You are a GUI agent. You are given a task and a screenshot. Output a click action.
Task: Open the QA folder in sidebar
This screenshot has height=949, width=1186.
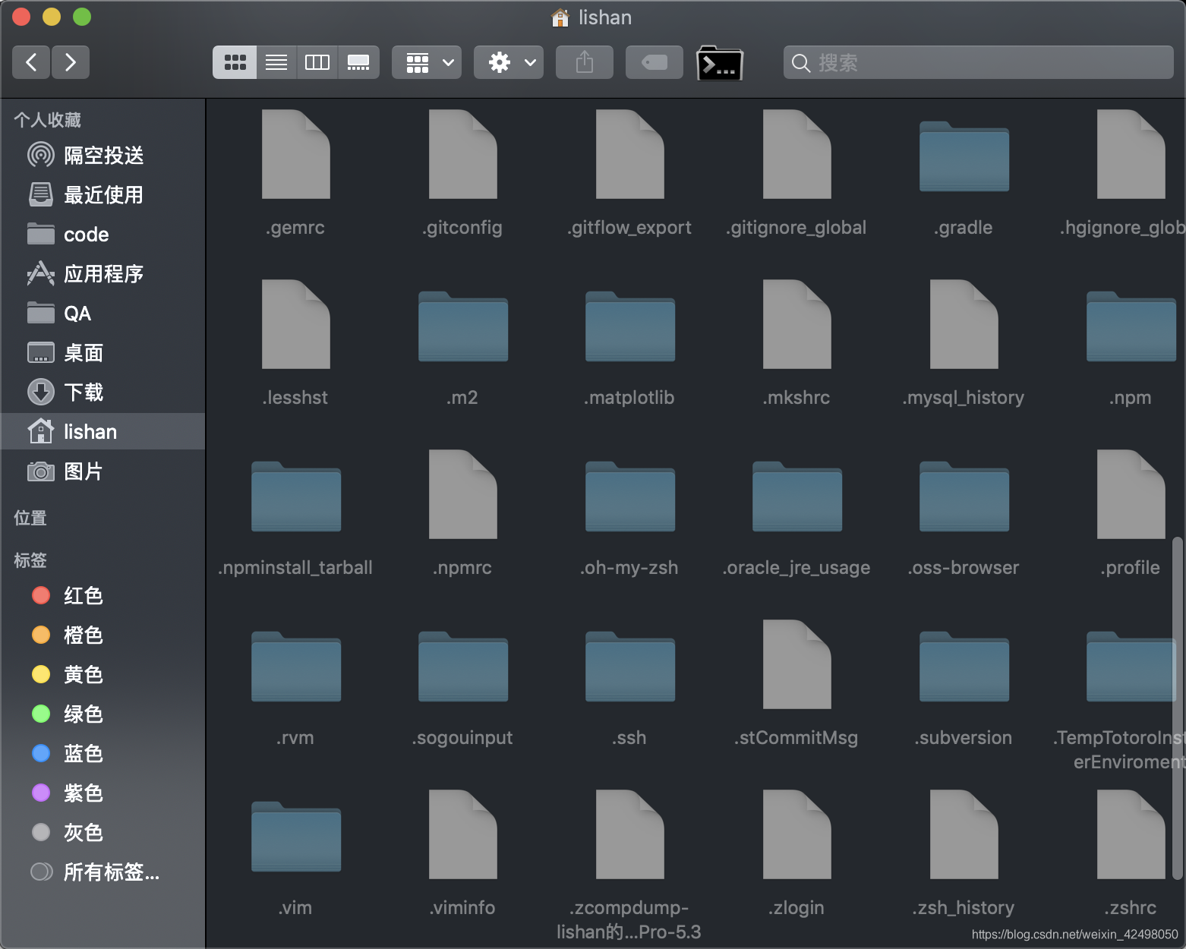pyautogui.click(x=103, y=314)
